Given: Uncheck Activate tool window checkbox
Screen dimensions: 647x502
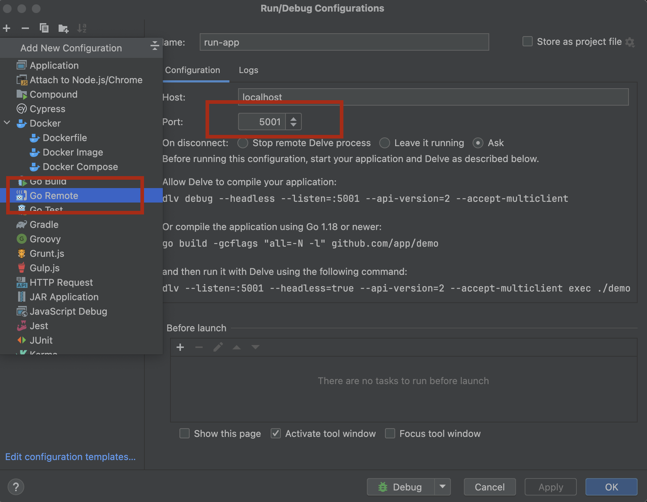Looking at the screenshot, I should click(x=276, y=433).
